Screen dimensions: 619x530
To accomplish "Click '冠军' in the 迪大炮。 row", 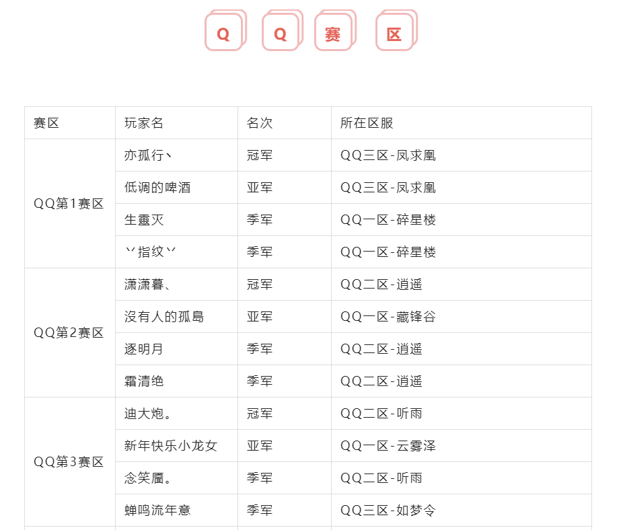I will coord(259,414).
